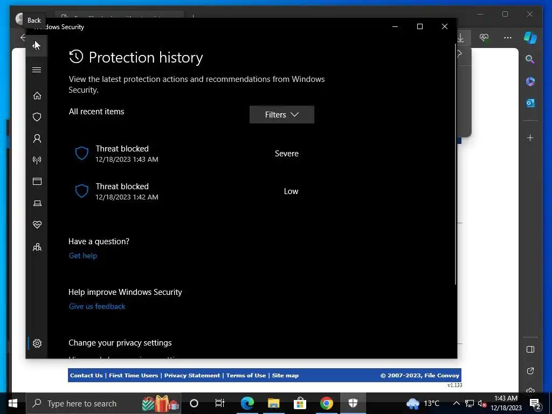Image resolution: width=552 pixels, height=414 pixels.
Task: Open Microsoft Store from the taskbar
Action: click(x=300, y=403)
